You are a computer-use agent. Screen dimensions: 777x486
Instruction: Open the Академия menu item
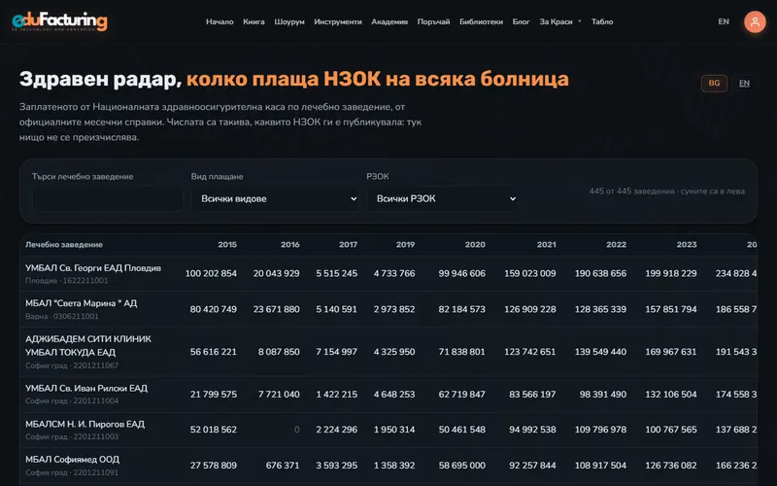(x=389, y=21)
